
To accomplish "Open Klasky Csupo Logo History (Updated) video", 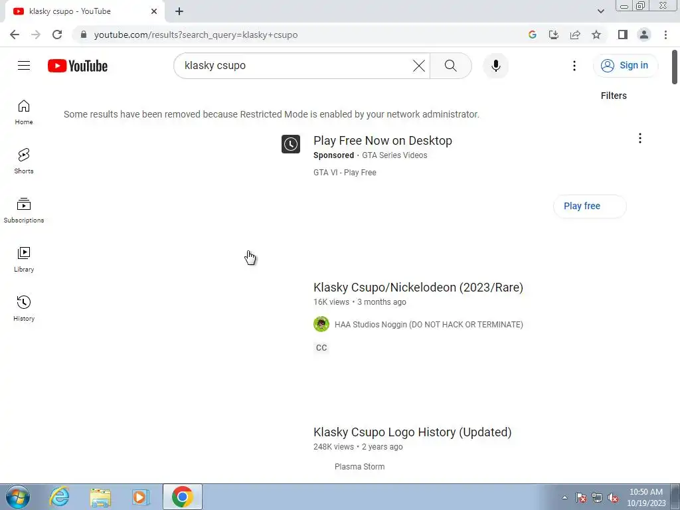I will (412, 432).
